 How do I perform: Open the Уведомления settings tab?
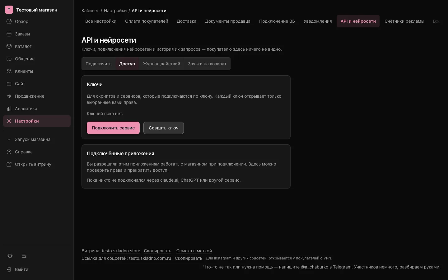coord(318,21)
